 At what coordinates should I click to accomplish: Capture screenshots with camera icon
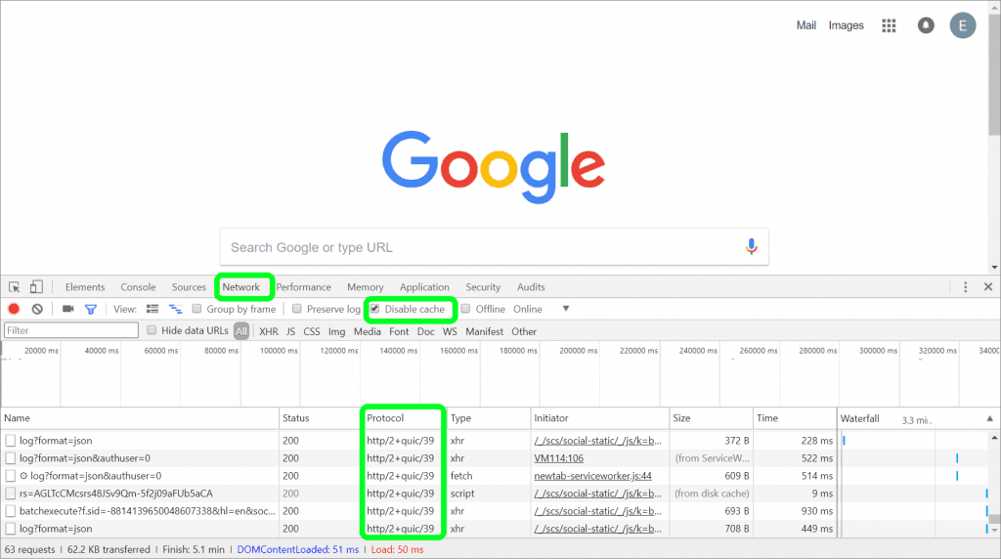(67, 309)
